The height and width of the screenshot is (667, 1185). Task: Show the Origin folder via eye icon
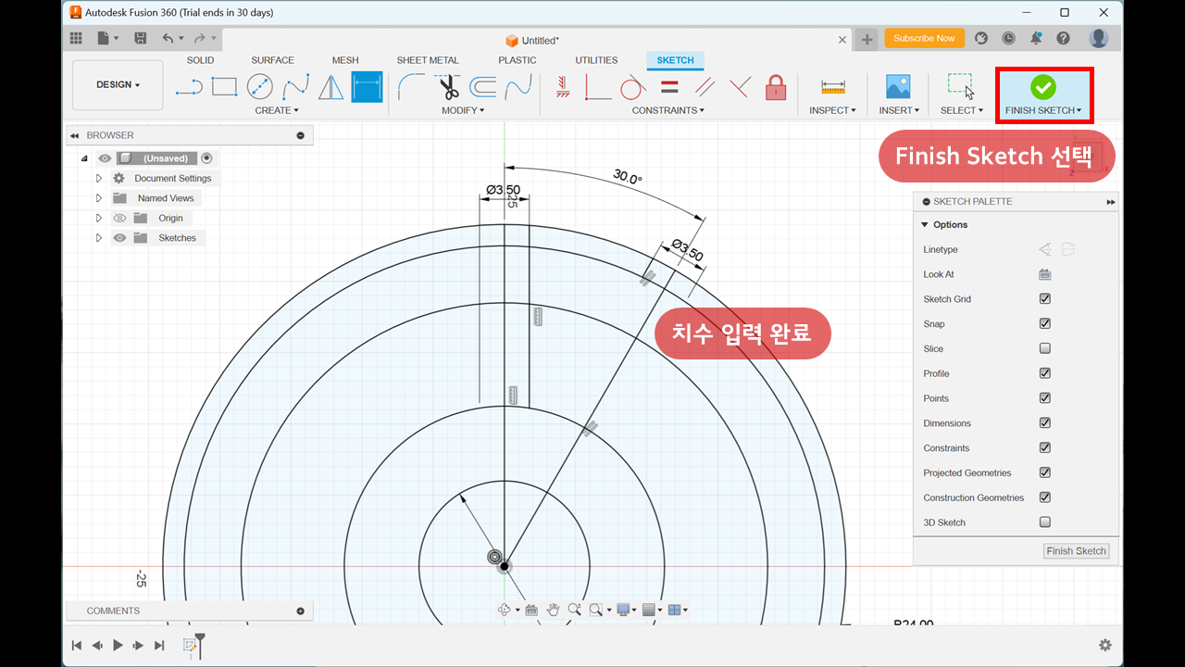[x=119, y=219]
